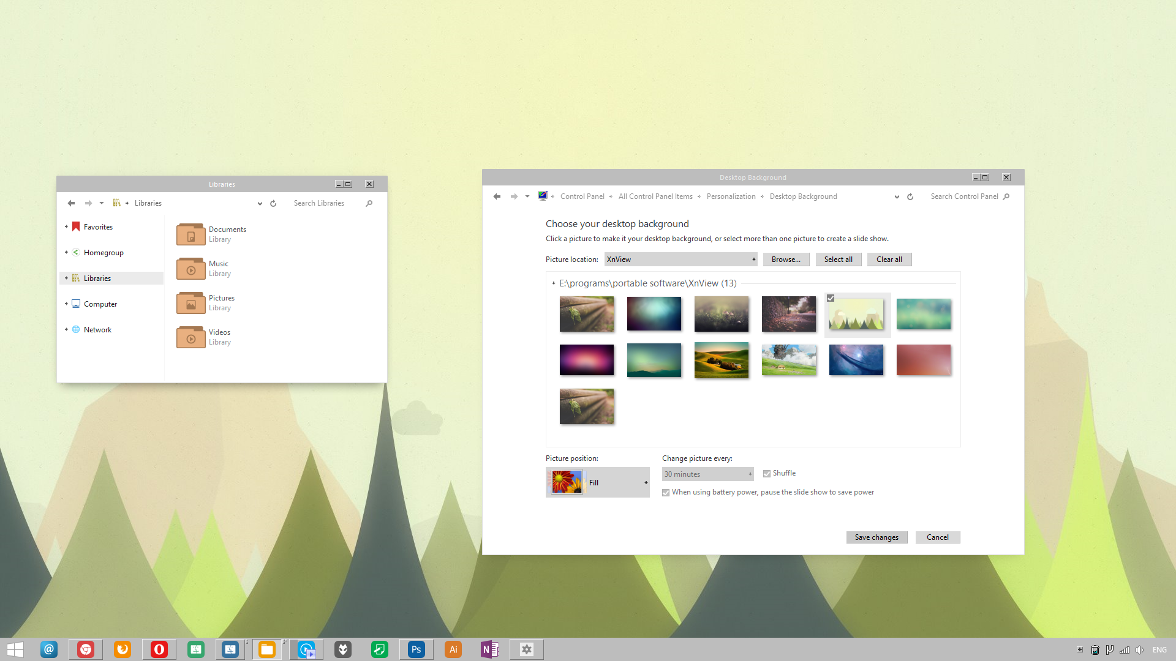
Task: Open the Documents library folder icon
Action: click(190, 234)
